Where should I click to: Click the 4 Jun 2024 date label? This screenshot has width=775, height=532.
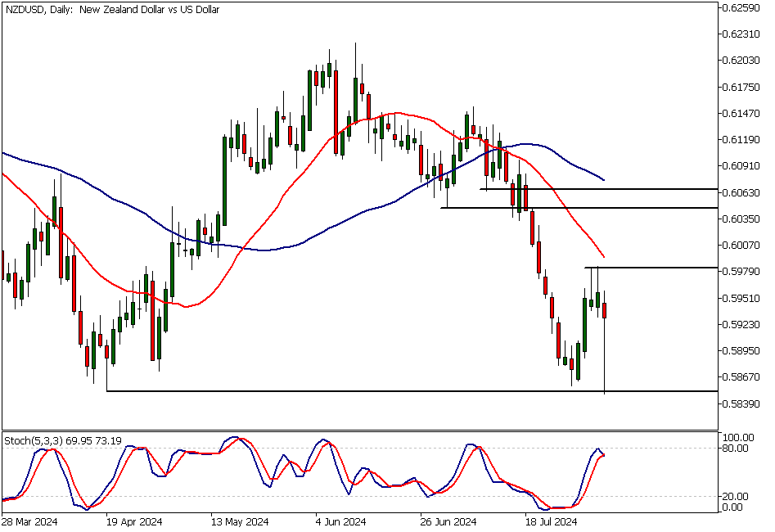pyautogui.click(x=337, y=521)
